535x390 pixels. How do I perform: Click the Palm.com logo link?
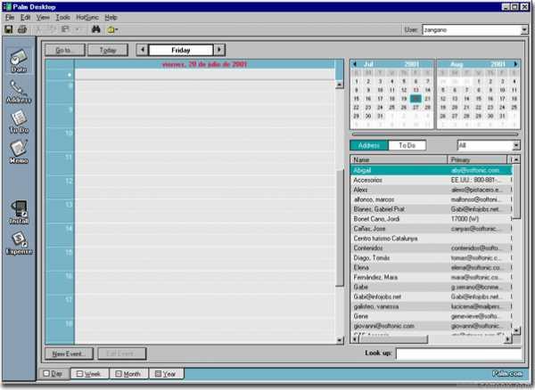[507, 374]
